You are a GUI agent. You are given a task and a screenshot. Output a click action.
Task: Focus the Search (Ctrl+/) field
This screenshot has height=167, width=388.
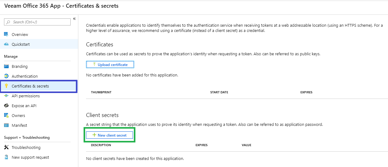pos(37,22)
